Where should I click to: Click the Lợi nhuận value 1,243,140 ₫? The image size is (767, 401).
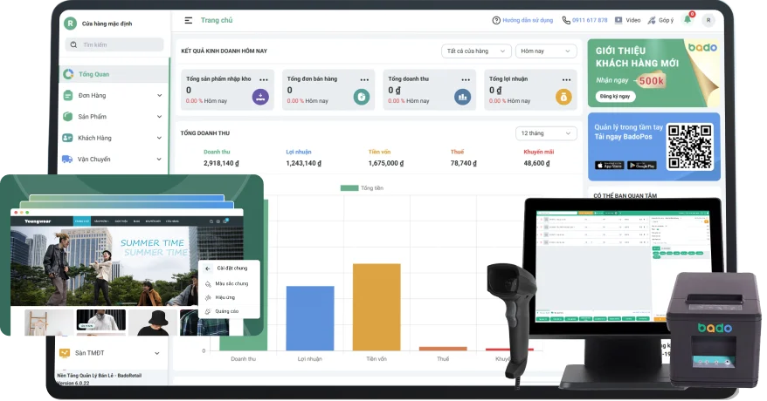(x=304, y=163)
